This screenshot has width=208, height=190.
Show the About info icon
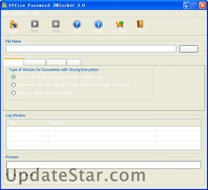click(x=98, y=24)
